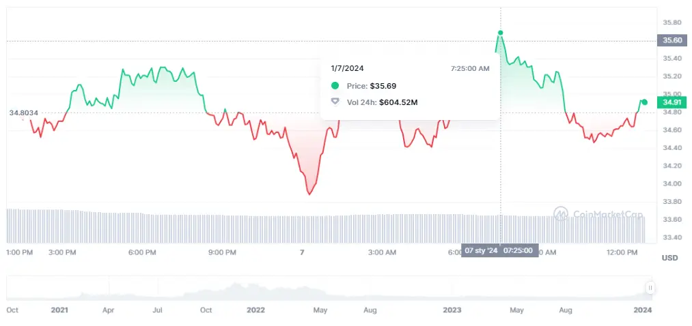This screenshot has height=326, width=692.
Task: Select the 2023 label in range navigator
Action: click(x=452, y=310)
